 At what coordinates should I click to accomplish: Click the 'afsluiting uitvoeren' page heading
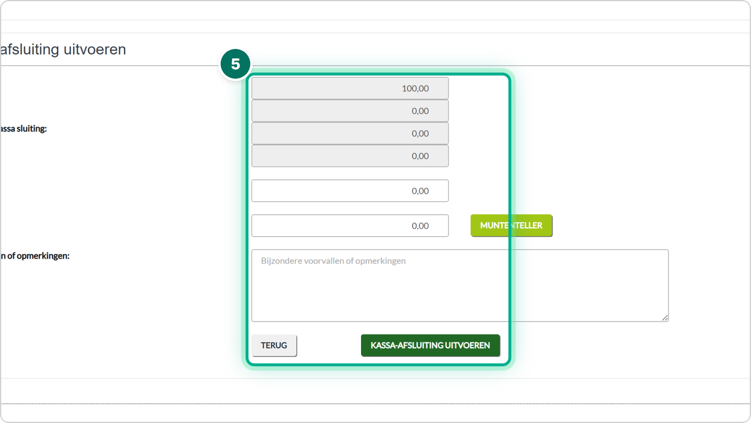[63, 49]
